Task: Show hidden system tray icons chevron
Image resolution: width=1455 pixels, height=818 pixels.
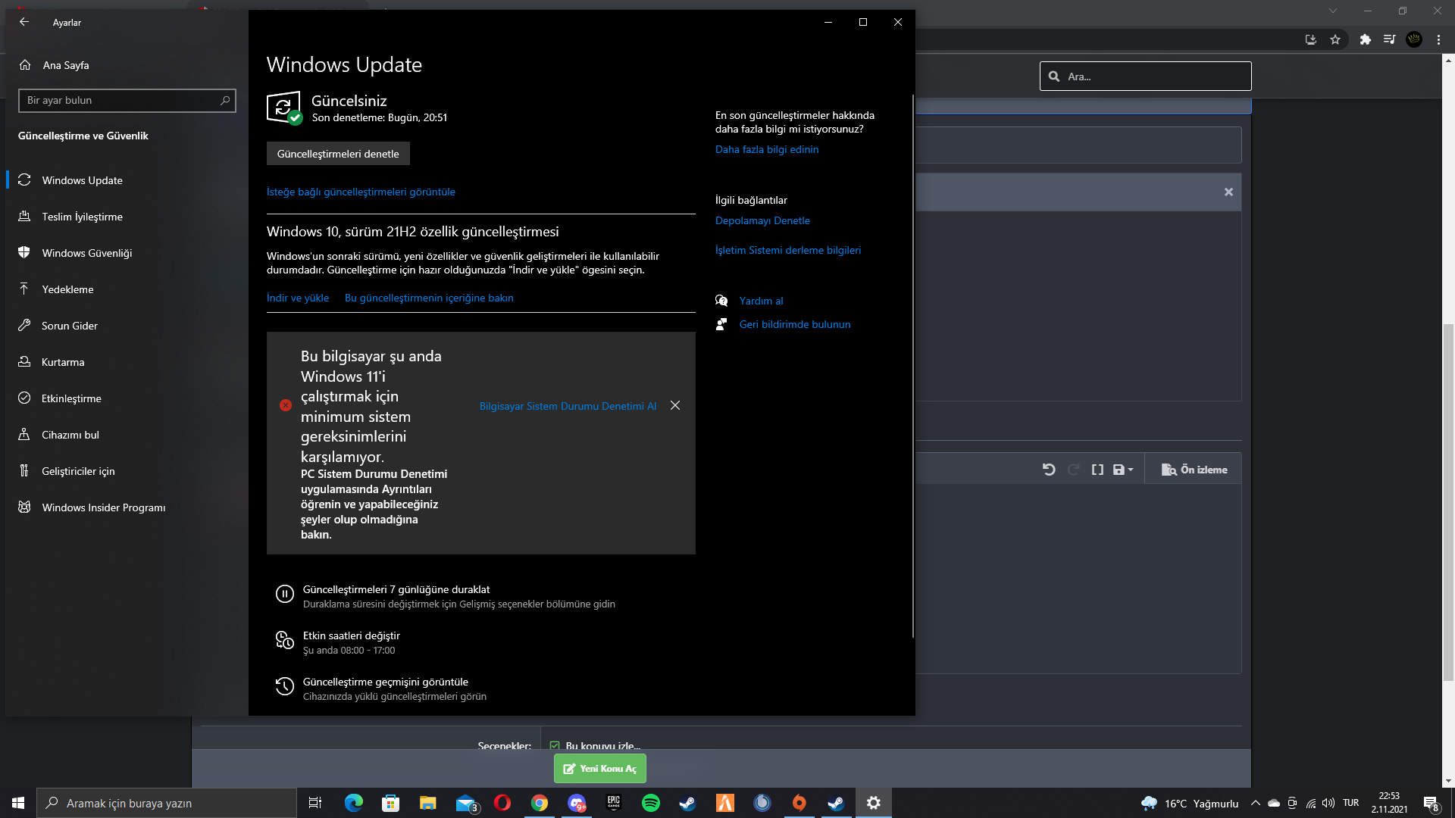Action: tap(1256, 803)
